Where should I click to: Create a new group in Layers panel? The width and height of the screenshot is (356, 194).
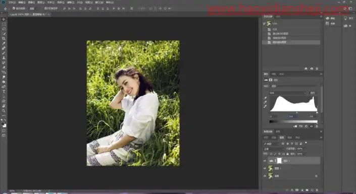click(307, 190)
